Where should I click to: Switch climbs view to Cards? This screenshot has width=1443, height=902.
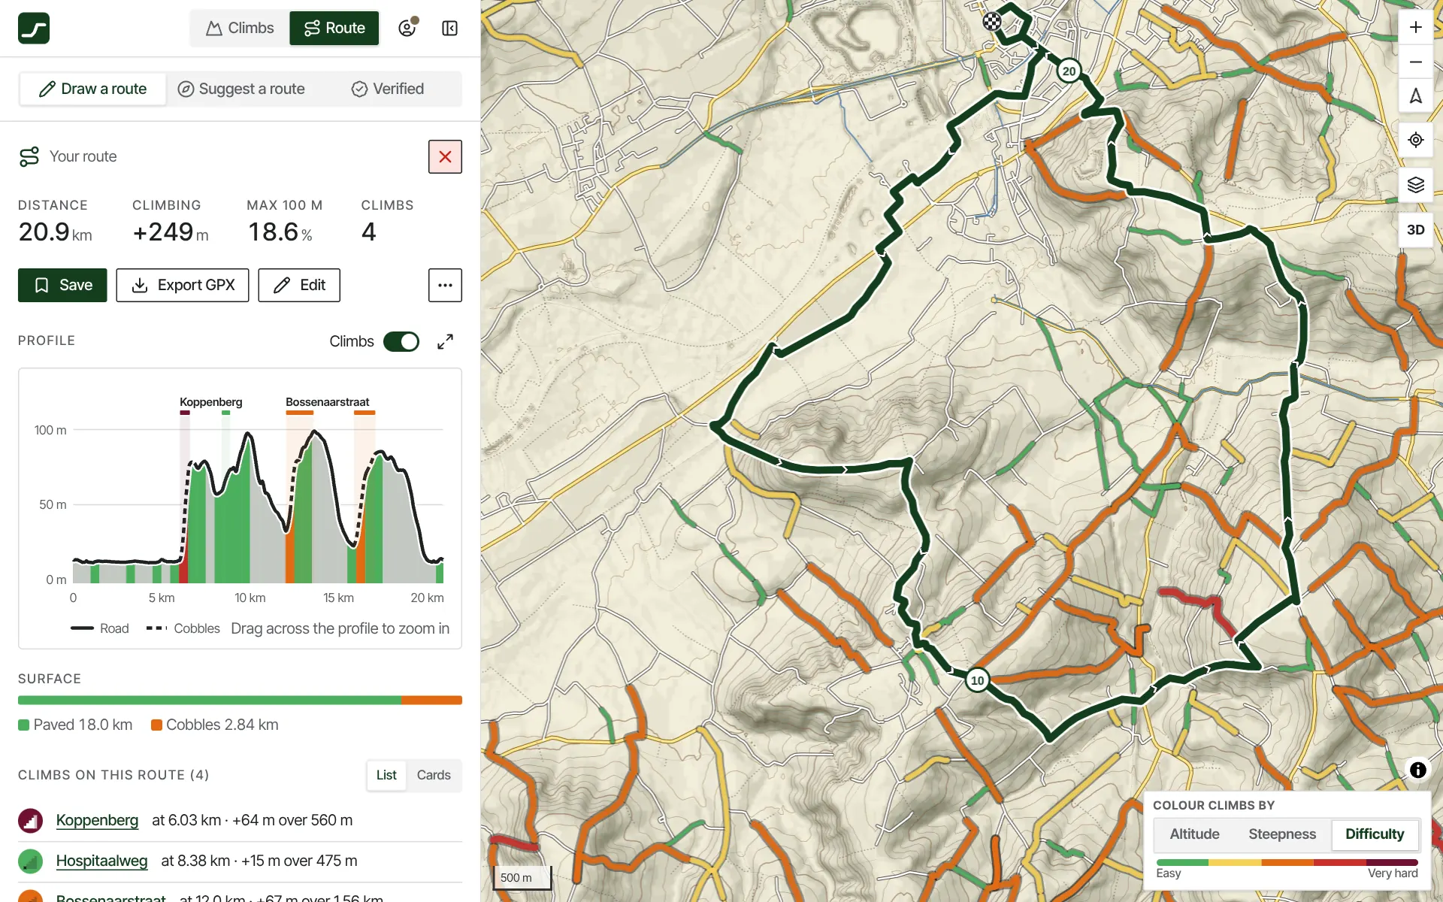point(434,775)
